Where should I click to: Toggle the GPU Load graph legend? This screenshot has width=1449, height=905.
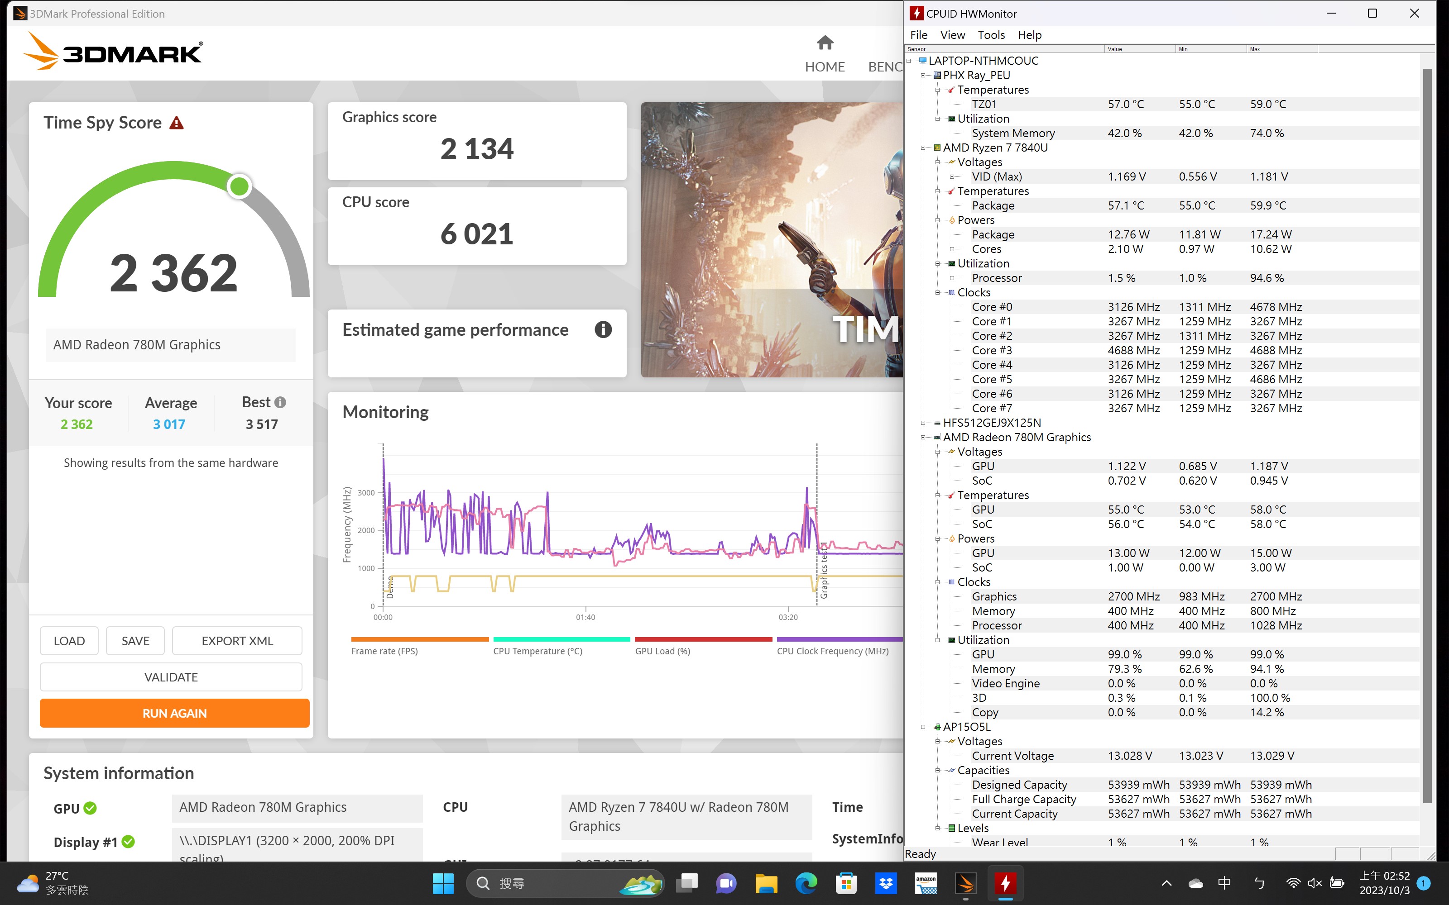(x=663, y=651)
